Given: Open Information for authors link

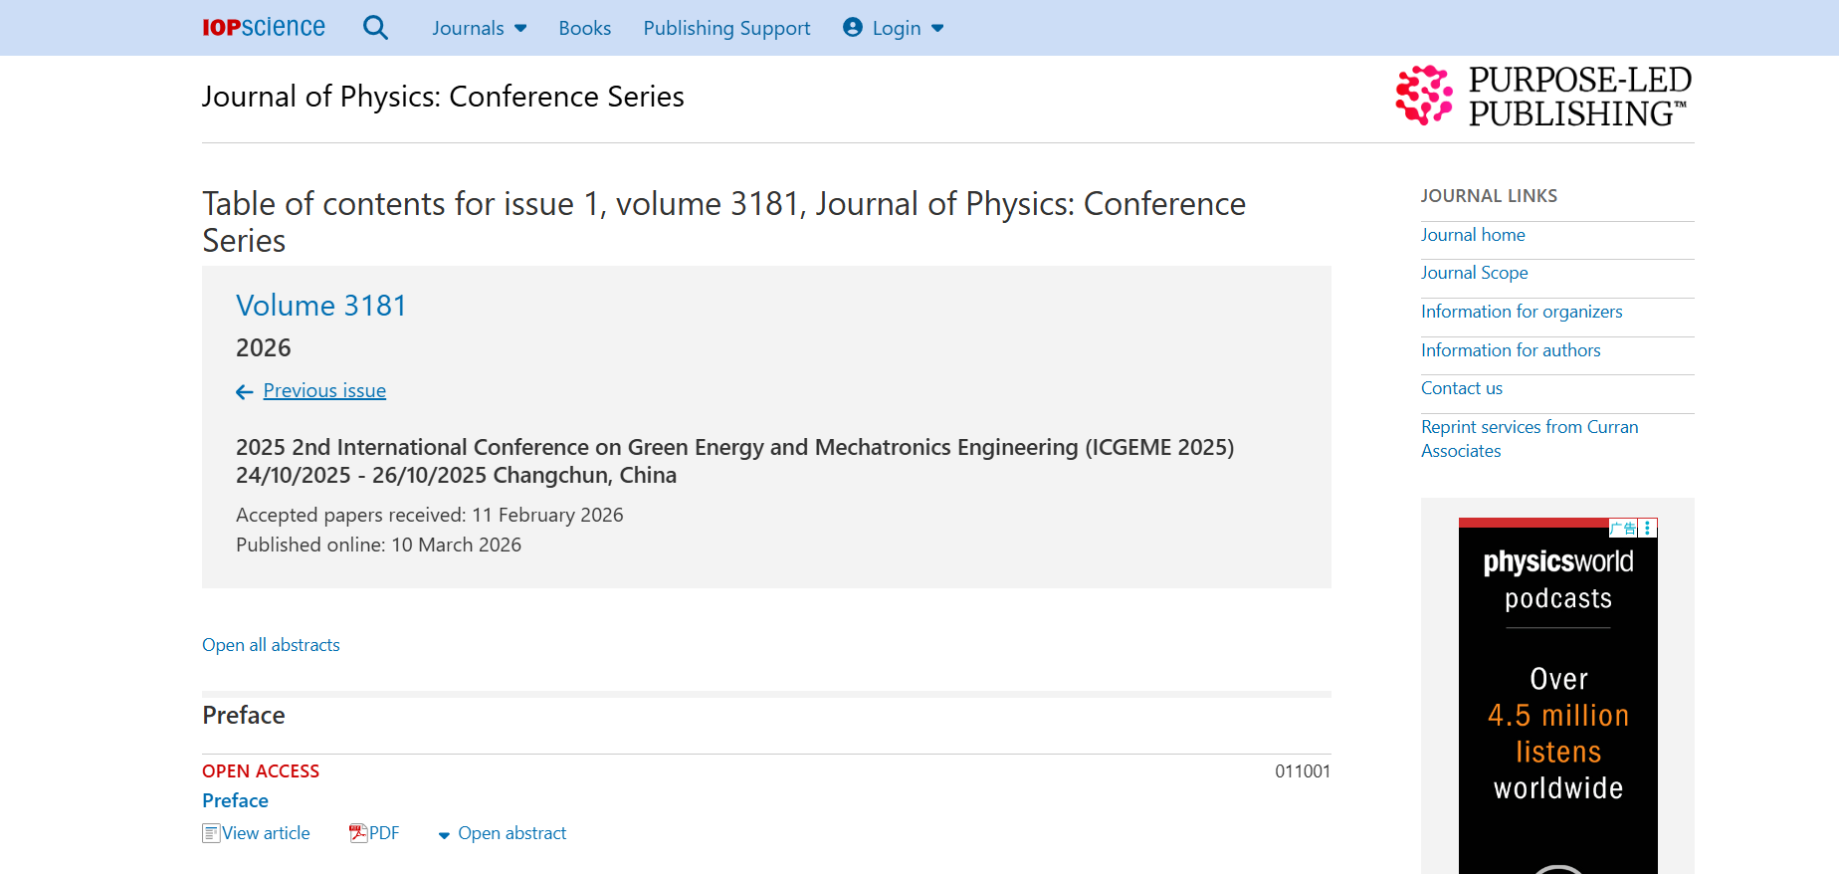Looking at the screenshot, I should coord(1511,350).
